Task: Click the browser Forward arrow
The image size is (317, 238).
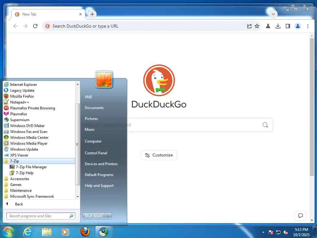Action: click(25, 26)
